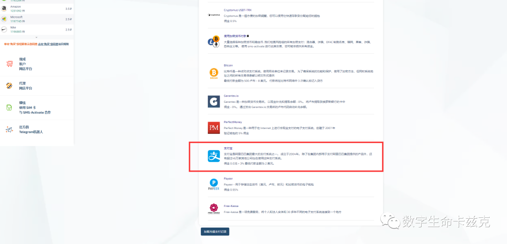Viewport: 507px width, 244px height.
Task: Expand the 使用加密货币付款 option
Action: [236, 36]
